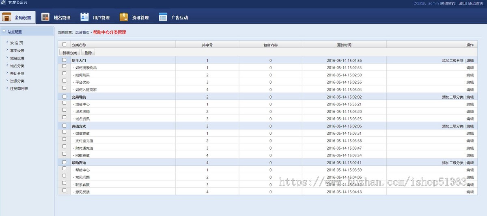Screen dimensions: 487x216
Task: Click the 新增分类 button
Action: click(69, 53)
